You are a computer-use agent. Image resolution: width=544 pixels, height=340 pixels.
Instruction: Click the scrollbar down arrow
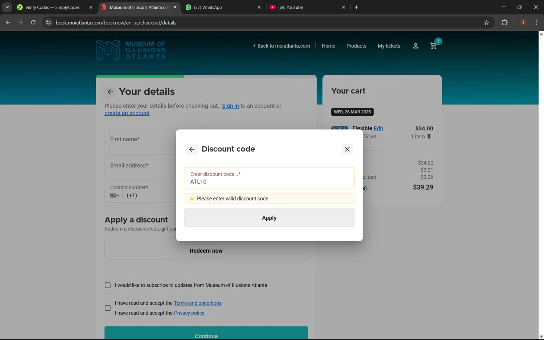pyautogui.click(x=541, y=337)
